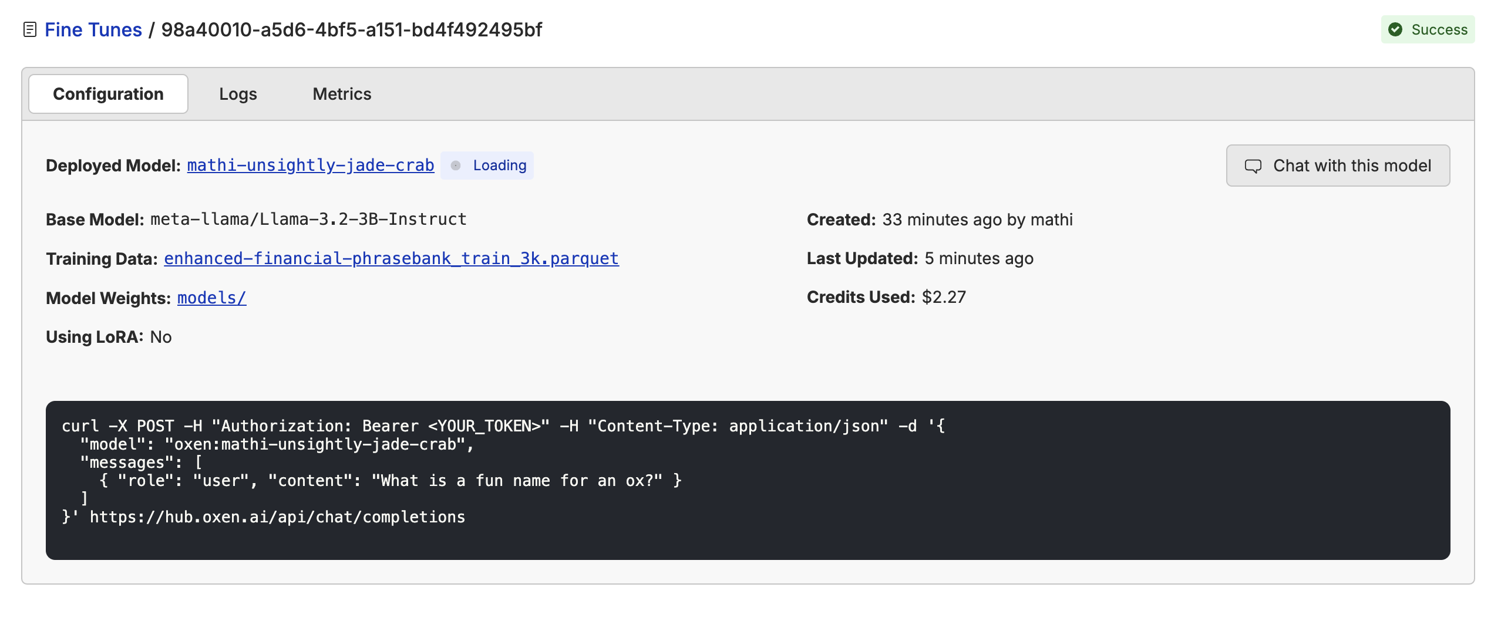
Task: Select the Success status badge
Action: (x=1428, y=29)
